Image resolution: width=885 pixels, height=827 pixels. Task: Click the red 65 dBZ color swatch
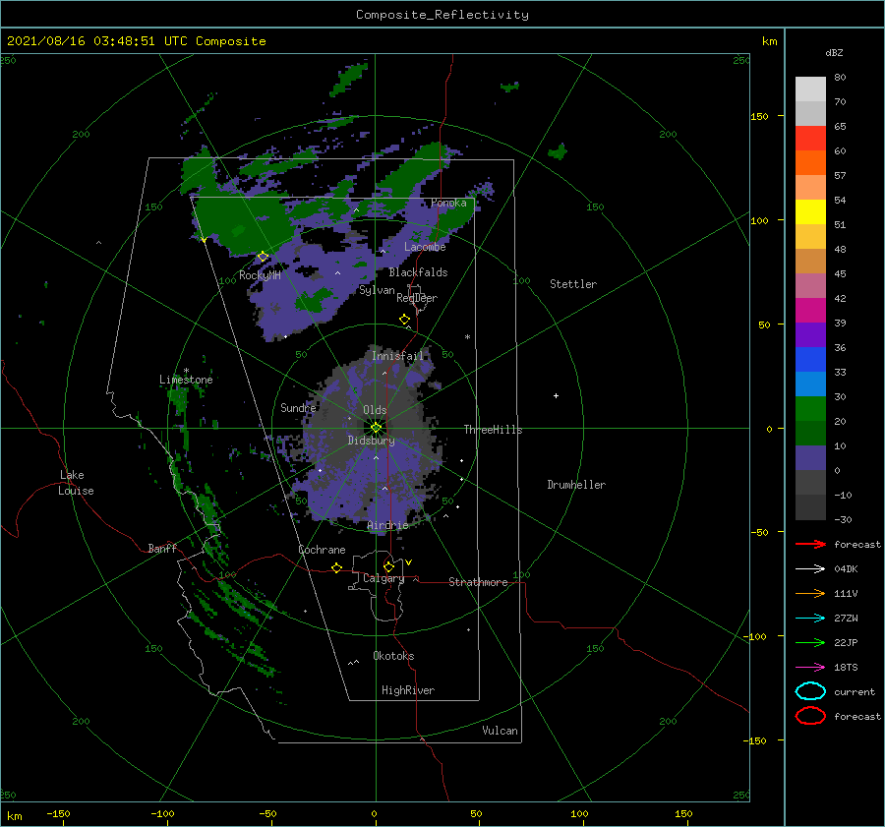810,139
